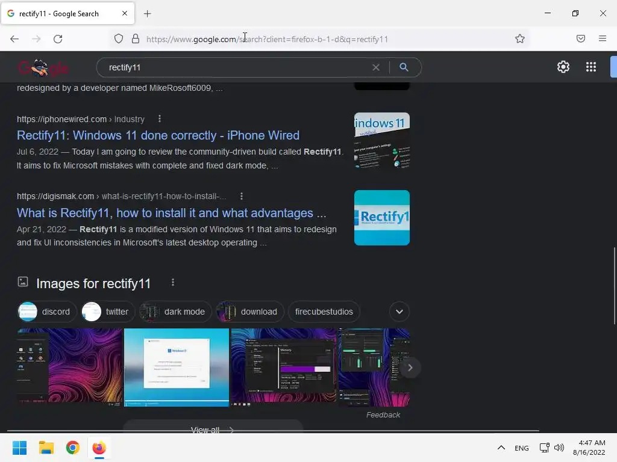Open more options for iphonewired result

pyautogui.click(x=159, y=119)
